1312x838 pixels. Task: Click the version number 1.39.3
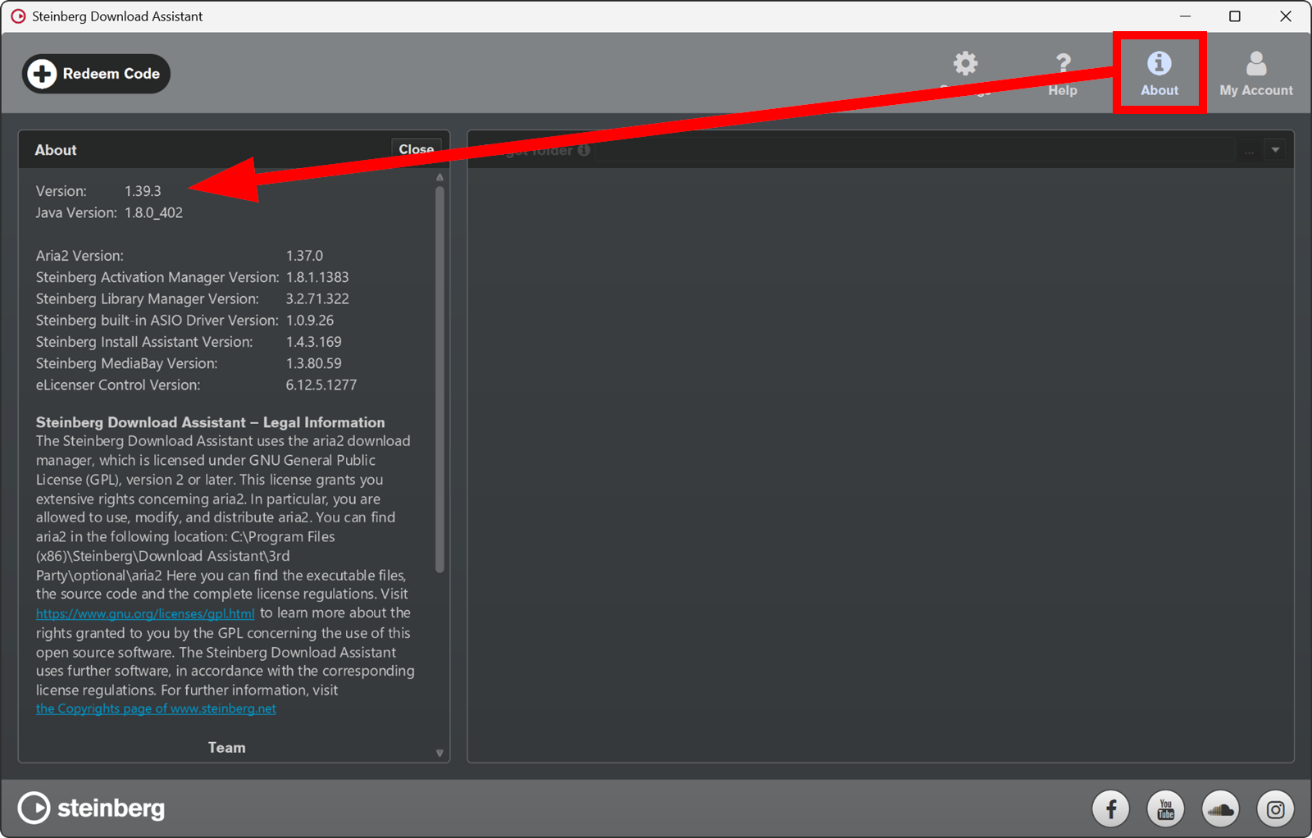pos(143,191)
